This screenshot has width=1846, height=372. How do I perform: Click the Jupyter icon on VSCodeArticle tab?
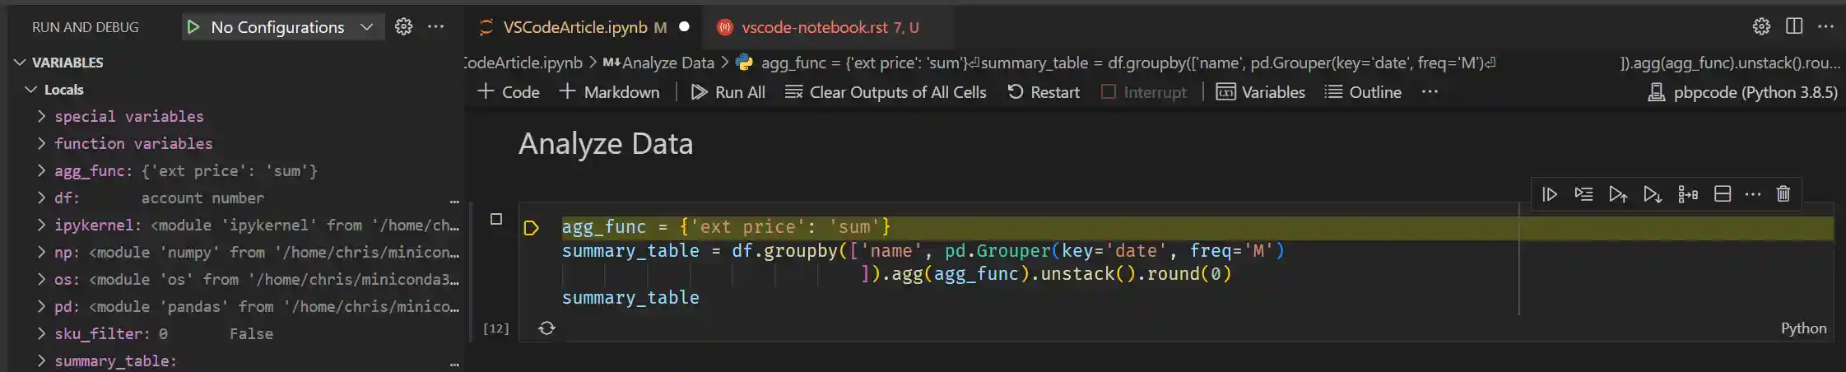pyautogui.click(x=486, y=27)
